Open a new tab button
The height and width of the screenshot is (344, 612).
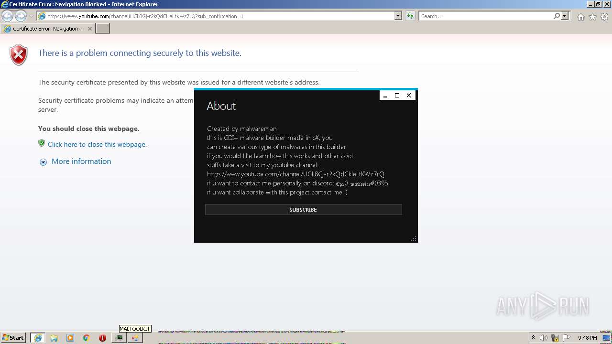pyautogui.click(x=103, y=29)
